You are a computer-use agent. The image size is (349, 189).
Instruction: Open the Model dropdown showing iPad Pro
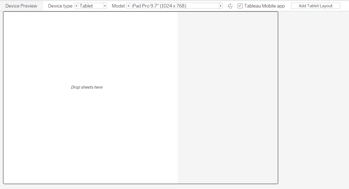[x=174, y=6]
